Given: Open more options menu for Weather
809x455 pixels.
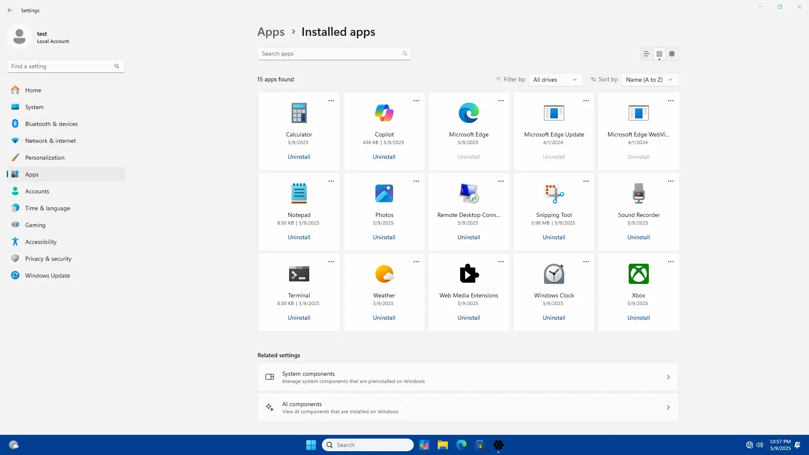Looking at the screenshot, I should pos(416,262).
